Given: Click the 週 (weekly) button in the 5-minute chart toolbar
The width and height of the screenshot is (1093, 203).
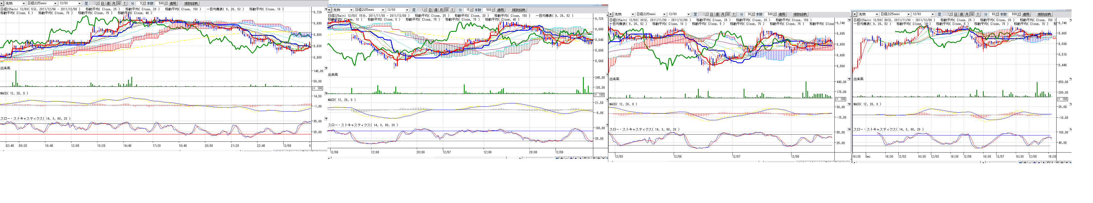Looking at the screenshot, I should coord(108,3).
